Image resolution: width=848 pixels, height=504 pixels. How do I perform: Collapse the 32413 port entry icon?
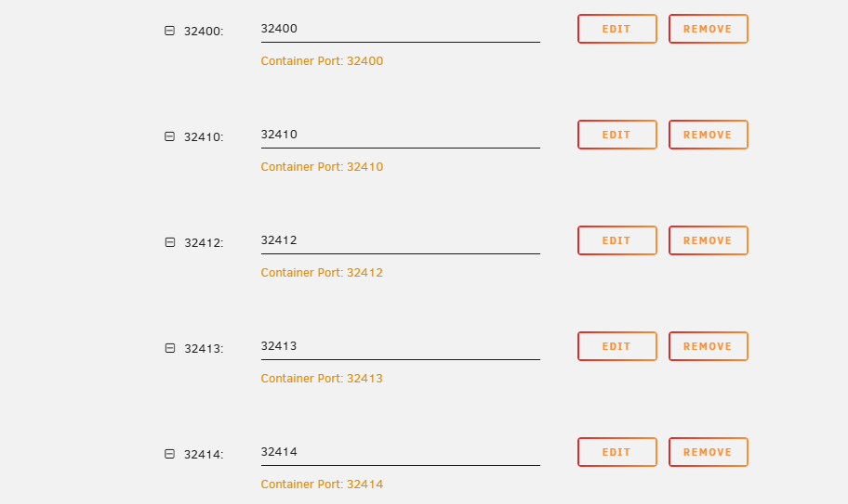(x=169, y=348)
